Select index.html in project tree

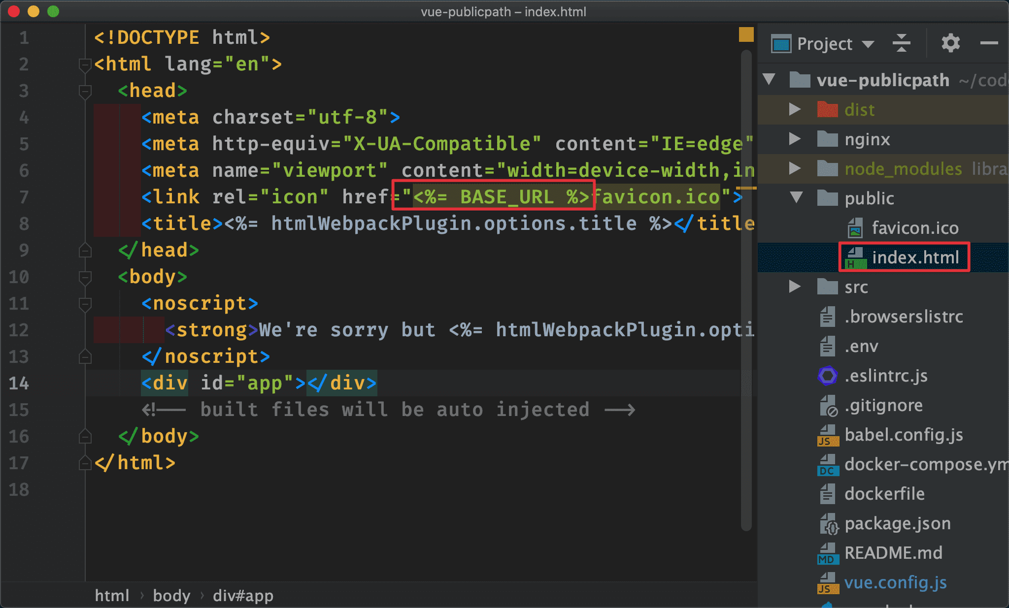pos(915,257)
